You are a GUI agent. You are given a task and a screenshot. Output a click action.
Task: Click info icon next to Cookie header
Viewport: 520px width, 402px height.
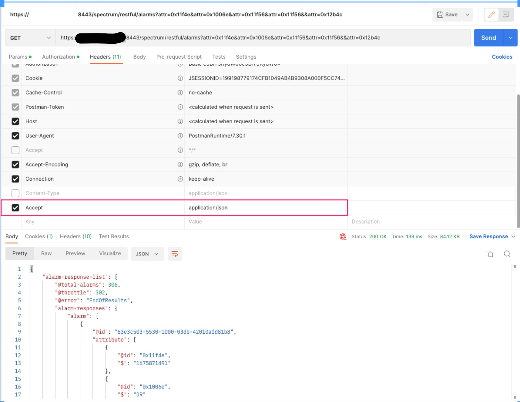click(180, 78)
